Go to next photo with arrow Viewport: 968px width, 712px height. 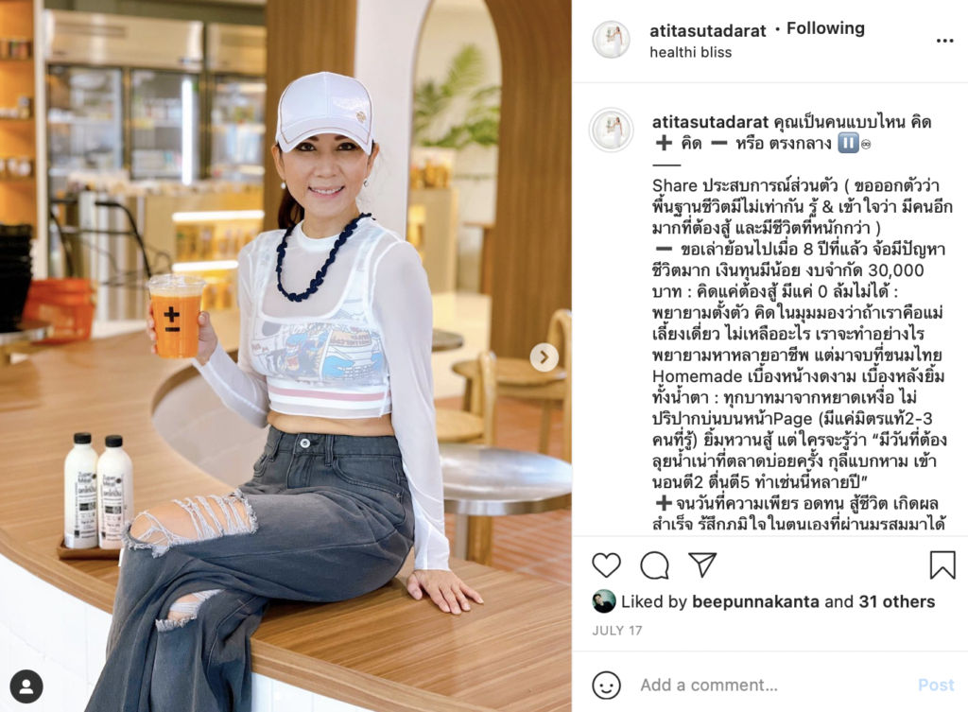point(544,356)
